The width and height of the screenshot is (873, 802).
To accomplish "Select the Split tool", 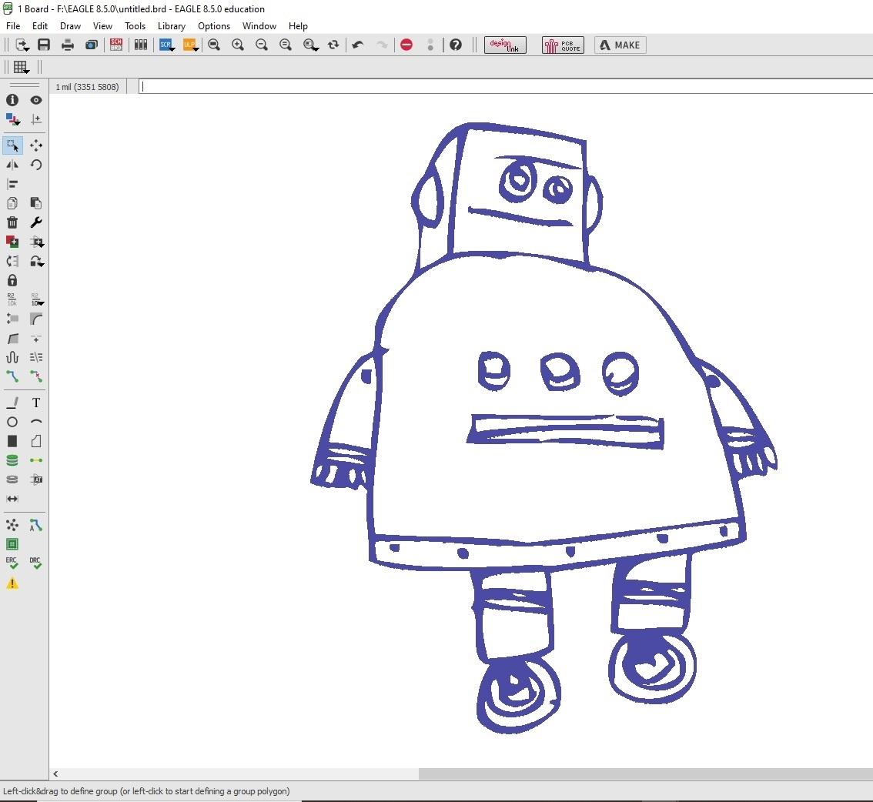I will point(12,339).
